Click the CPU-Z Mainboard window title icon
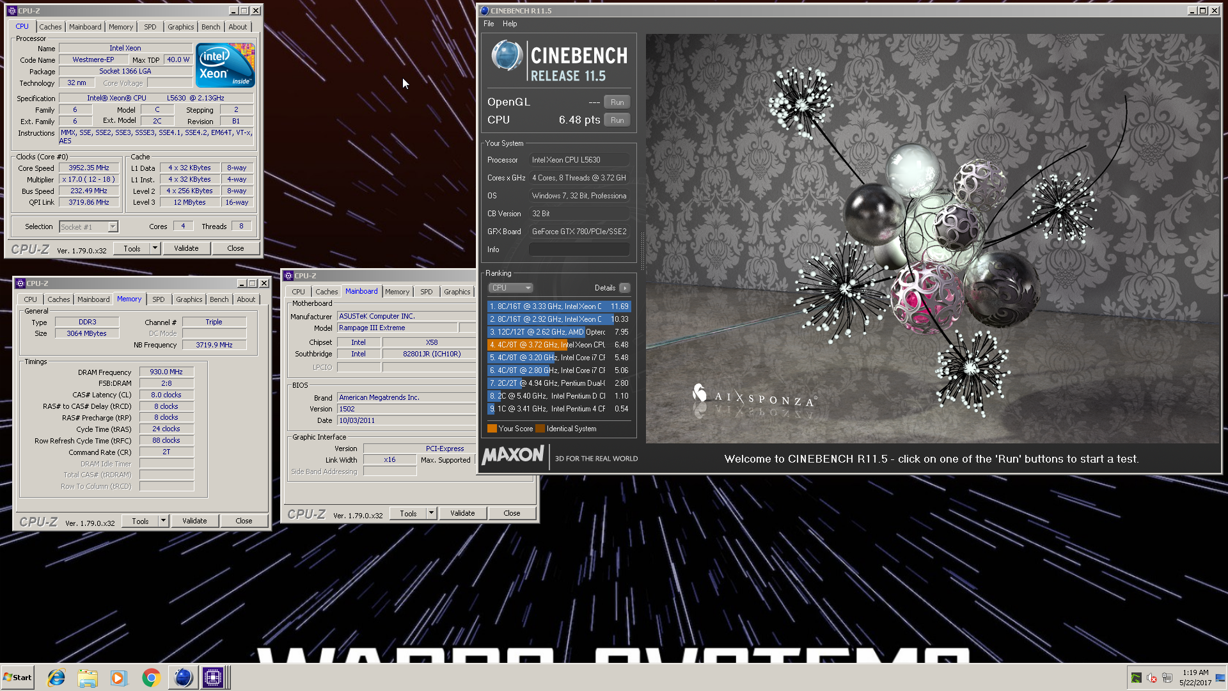 [x=288, y=276]
